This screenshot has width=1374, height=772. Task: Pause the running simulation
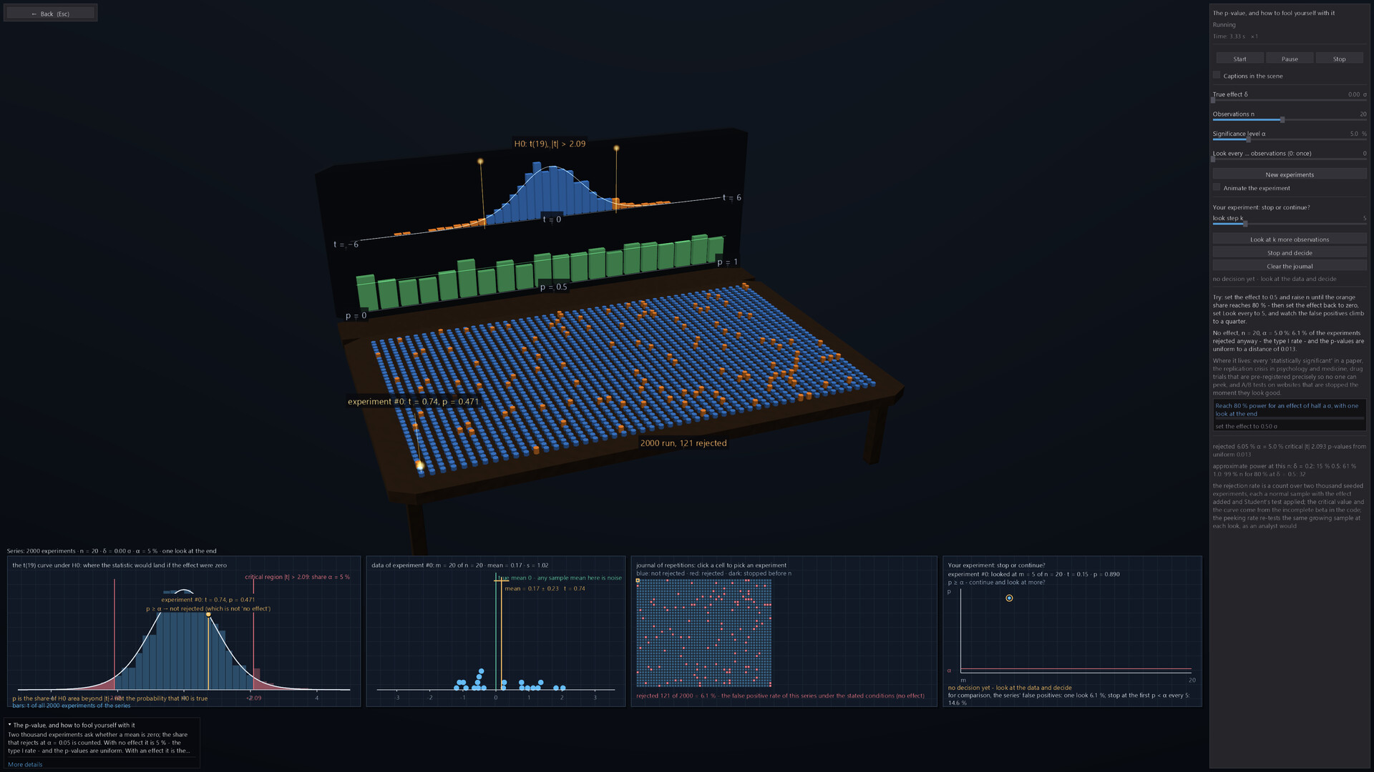click(x=1290, y=59)
